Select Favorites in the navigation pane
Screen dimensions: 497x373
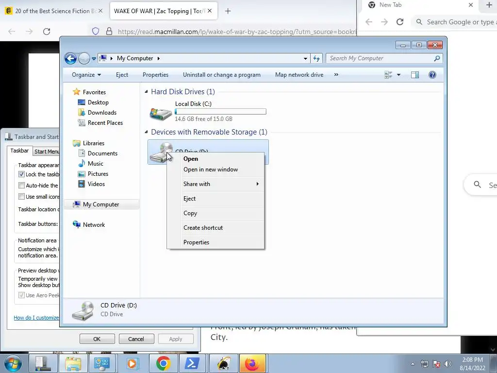94,92
